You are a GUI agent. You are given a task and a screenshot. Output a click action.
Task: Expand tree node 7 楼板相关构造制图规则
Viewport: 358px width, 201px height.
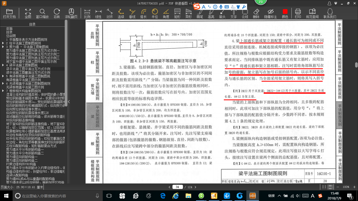3,91
